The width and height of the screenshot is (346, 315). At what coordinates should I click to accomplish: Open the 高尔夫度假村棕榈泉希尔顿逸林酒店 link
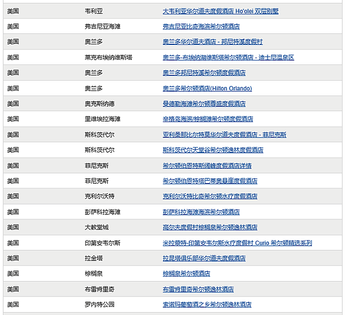pyautogui.click(x=210, y=227)
